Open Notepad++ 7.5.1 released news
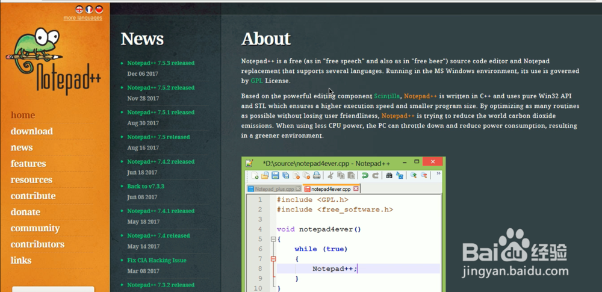This screenshot has height=292, width=602. click(161, 112)
